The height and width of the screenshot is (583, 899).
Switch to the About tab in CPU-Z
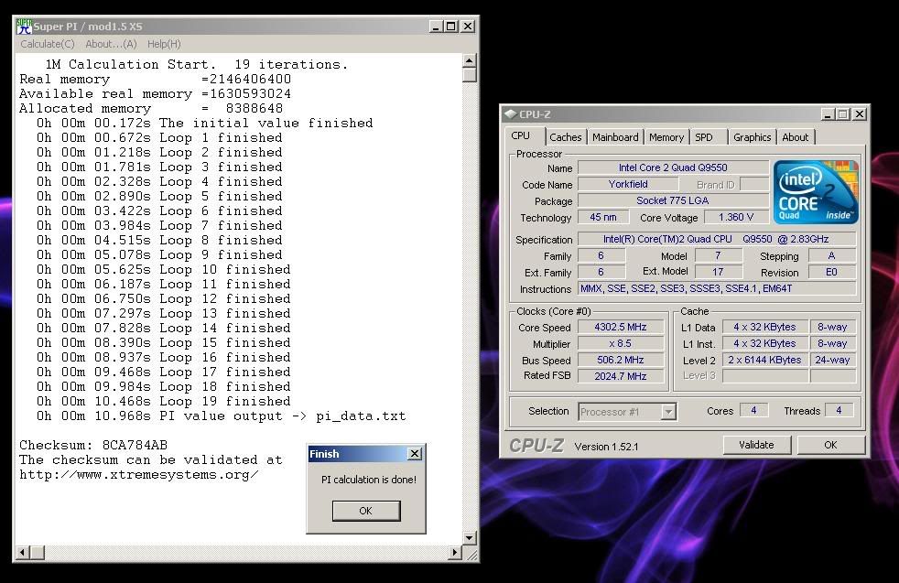[x=796, y=137]
